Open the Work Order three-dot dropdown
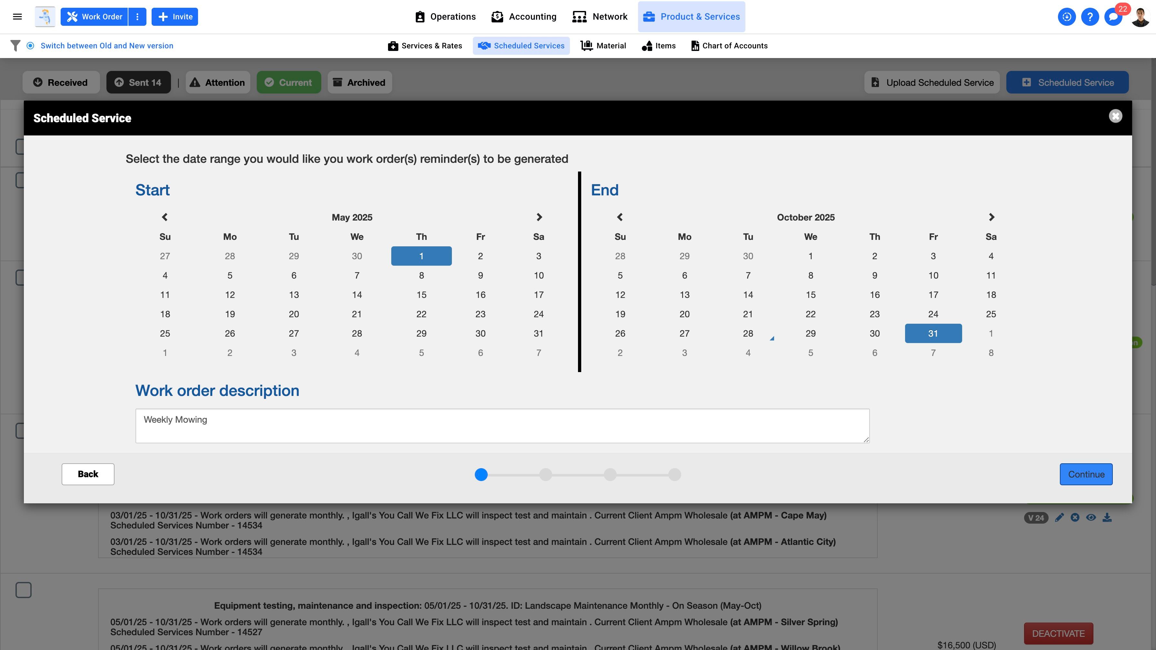Viewport: 1156px width, 650px height. [x=137, y=16]
